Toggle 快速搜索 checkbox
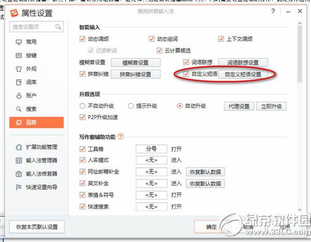Viewport: 311px width, 242px height. [82, 207]
